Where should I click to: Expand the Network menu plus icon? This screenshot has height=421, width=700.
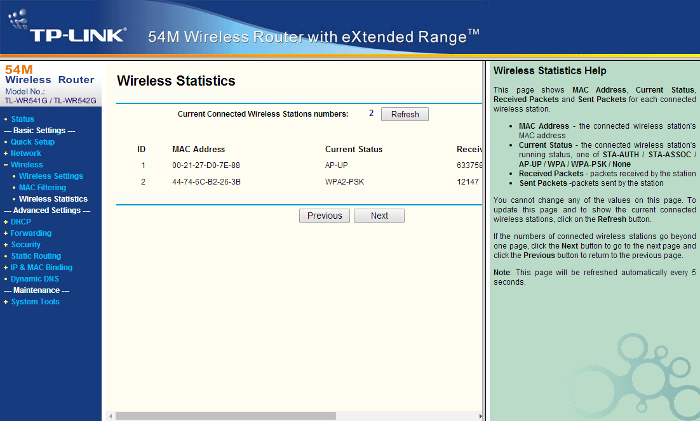coord(6,153)
